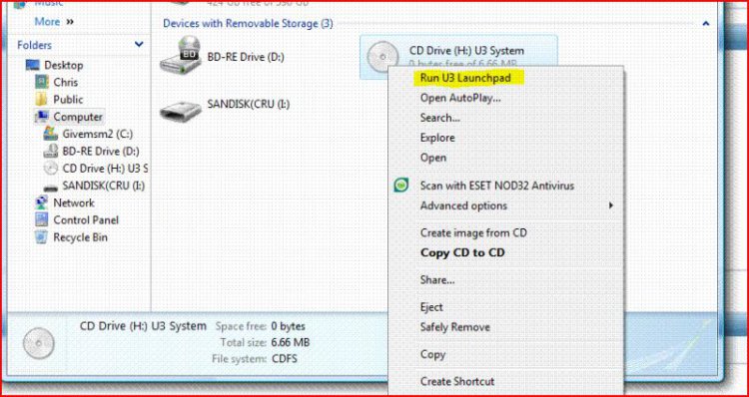Select Public folder in tree
Screen dimensions: 749x397
click(68, 100)
